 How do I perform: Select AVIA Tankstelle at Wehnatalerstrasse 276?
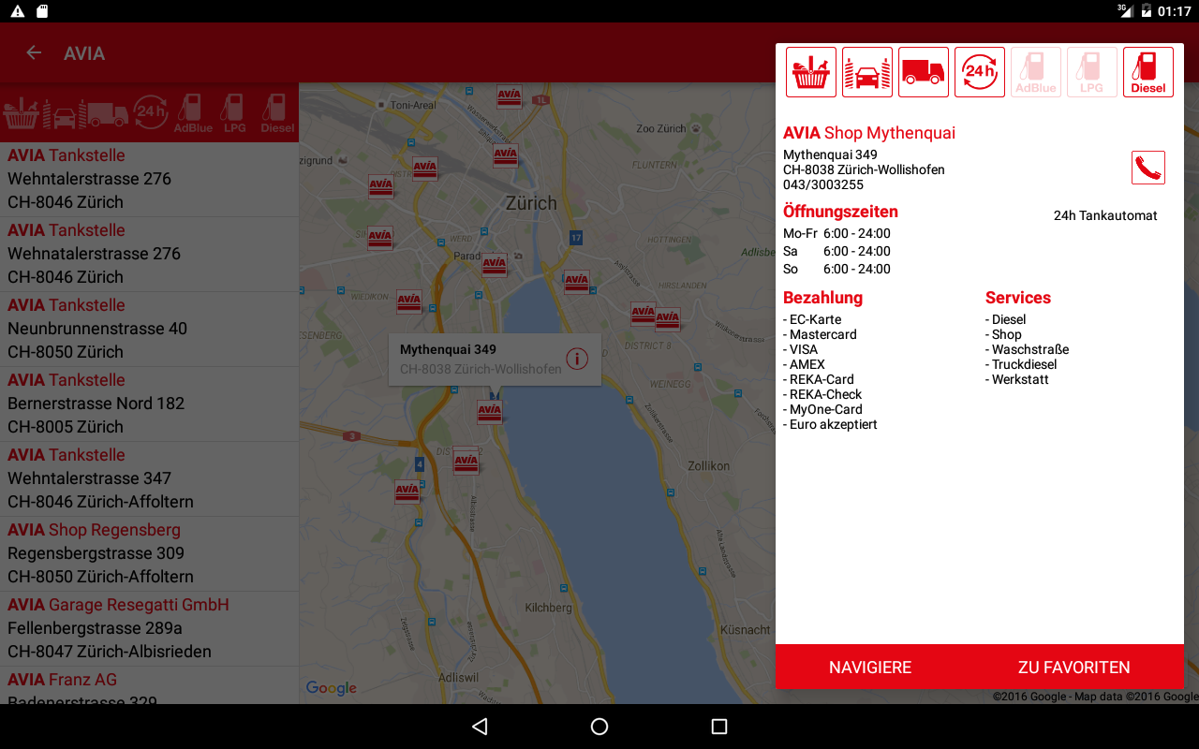150,254
